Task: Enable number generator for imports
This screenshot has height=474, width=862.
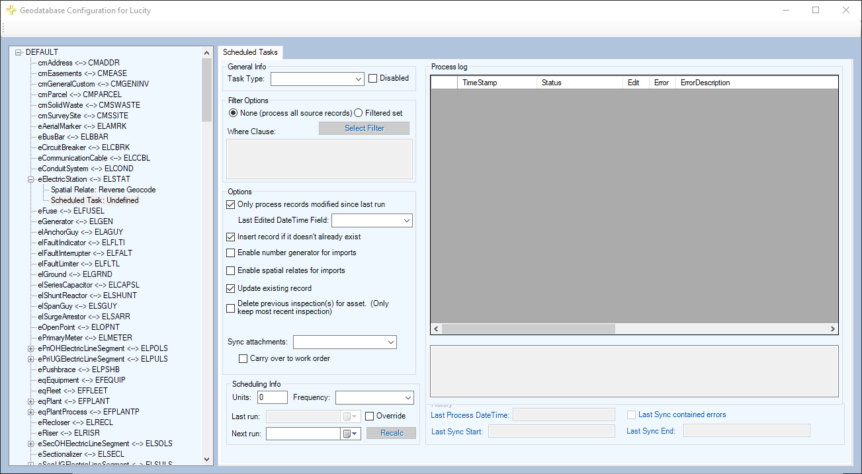Action: pos(231,253)
